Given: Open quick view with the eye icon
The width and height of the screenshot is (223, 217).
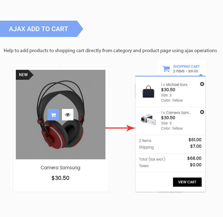Looking at the screenshot, I should click(68, 115).
